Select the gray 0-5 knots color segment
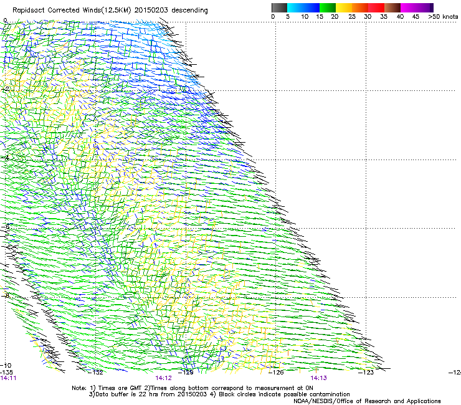The image size is (461, 405). coord(279,7)
